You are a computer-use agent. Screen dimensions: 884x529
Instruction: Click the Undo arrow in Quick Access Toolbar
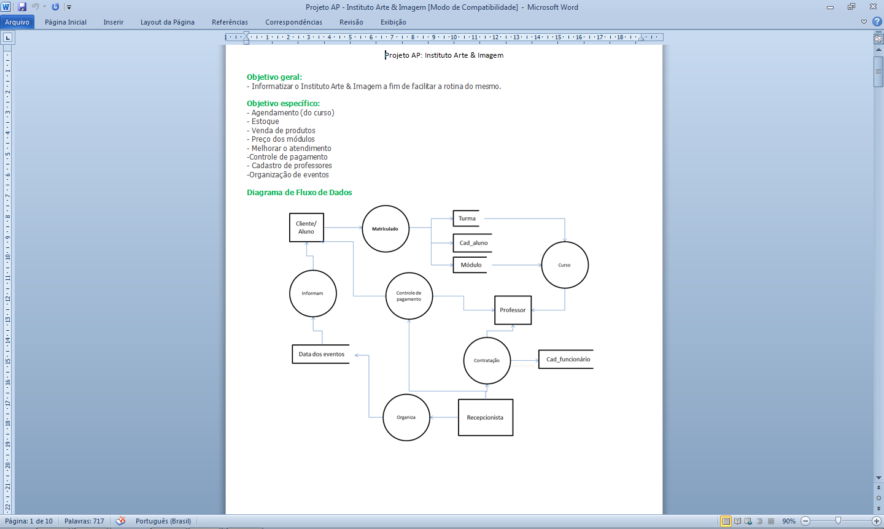[x=35, y=7]
